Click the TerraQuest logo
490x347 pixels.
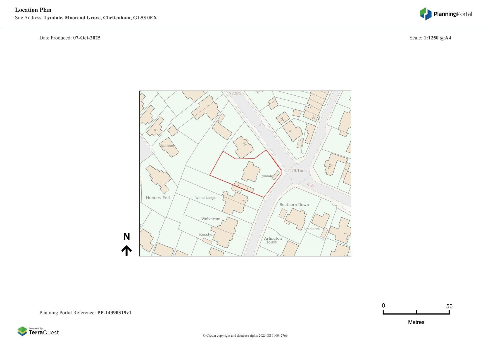(x=38, y=331)
